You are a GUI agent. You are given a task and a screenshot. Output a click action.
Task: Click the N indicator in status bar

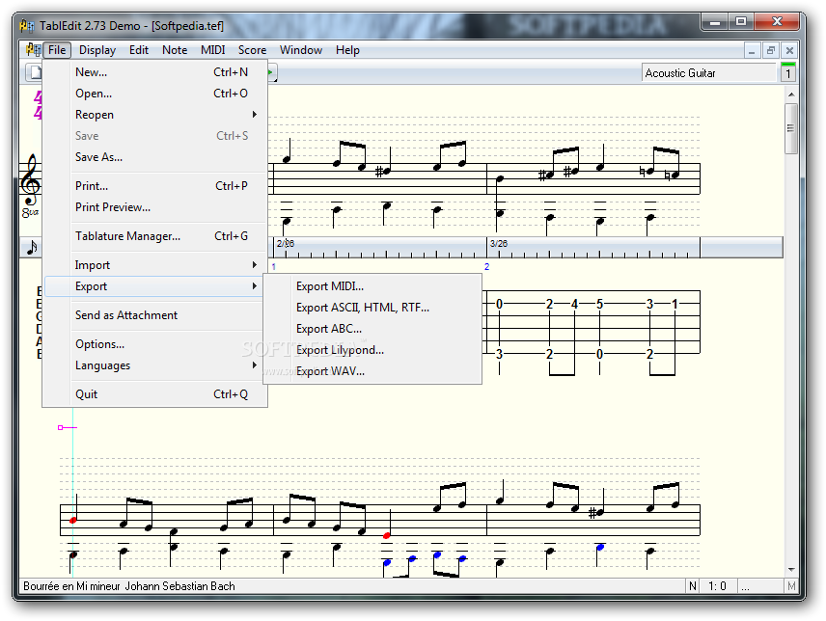coord(693,586)
